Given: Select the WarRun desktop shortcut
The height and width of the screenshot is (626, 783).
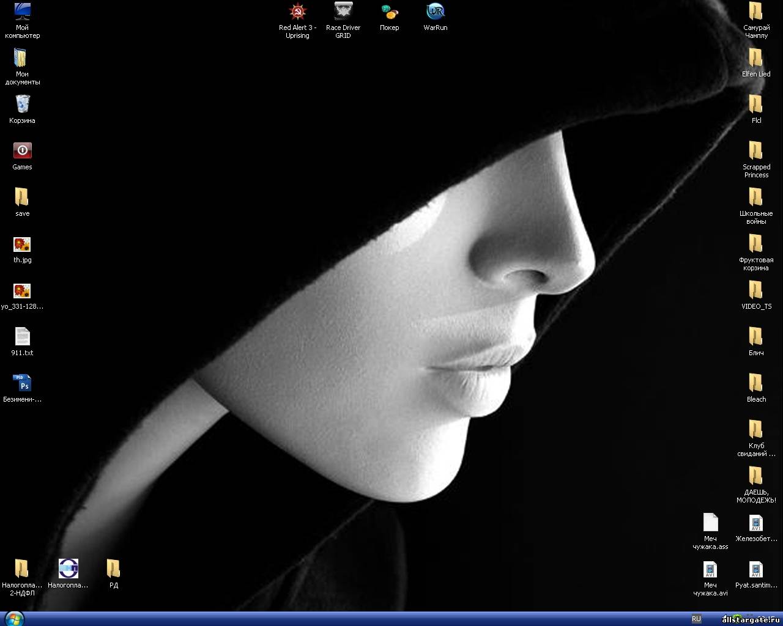Looking at the screenshot, I should click(x=435, y=12).
